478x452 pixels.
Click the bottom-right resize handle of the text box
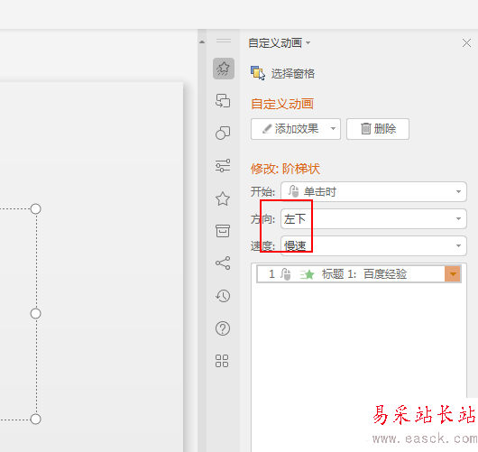pos(36,419)
